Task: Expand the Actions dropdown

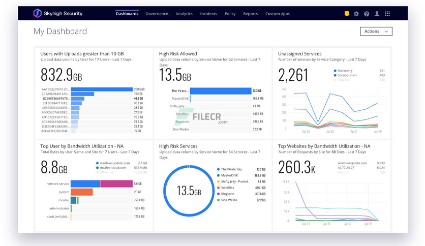Action: tap(376, 32)
